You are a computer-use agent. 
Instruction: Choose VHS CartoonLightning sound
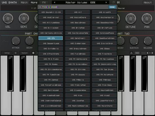[x=51, y=33]
